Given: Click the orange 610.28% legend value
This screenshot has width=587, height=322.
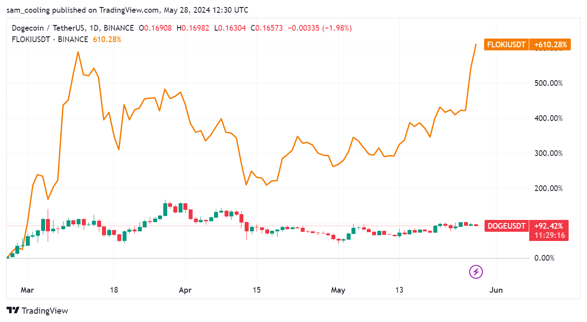Looking at the screenshot, I should 107,39.
